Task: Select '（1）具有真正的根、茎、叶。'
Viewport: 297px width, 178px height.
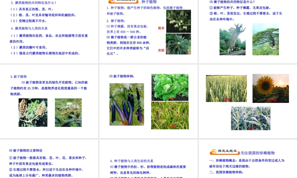Action: 32,9
